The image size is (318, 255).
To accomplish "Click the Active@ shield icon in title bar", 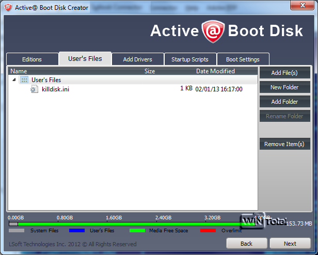I will click(8, 8).
